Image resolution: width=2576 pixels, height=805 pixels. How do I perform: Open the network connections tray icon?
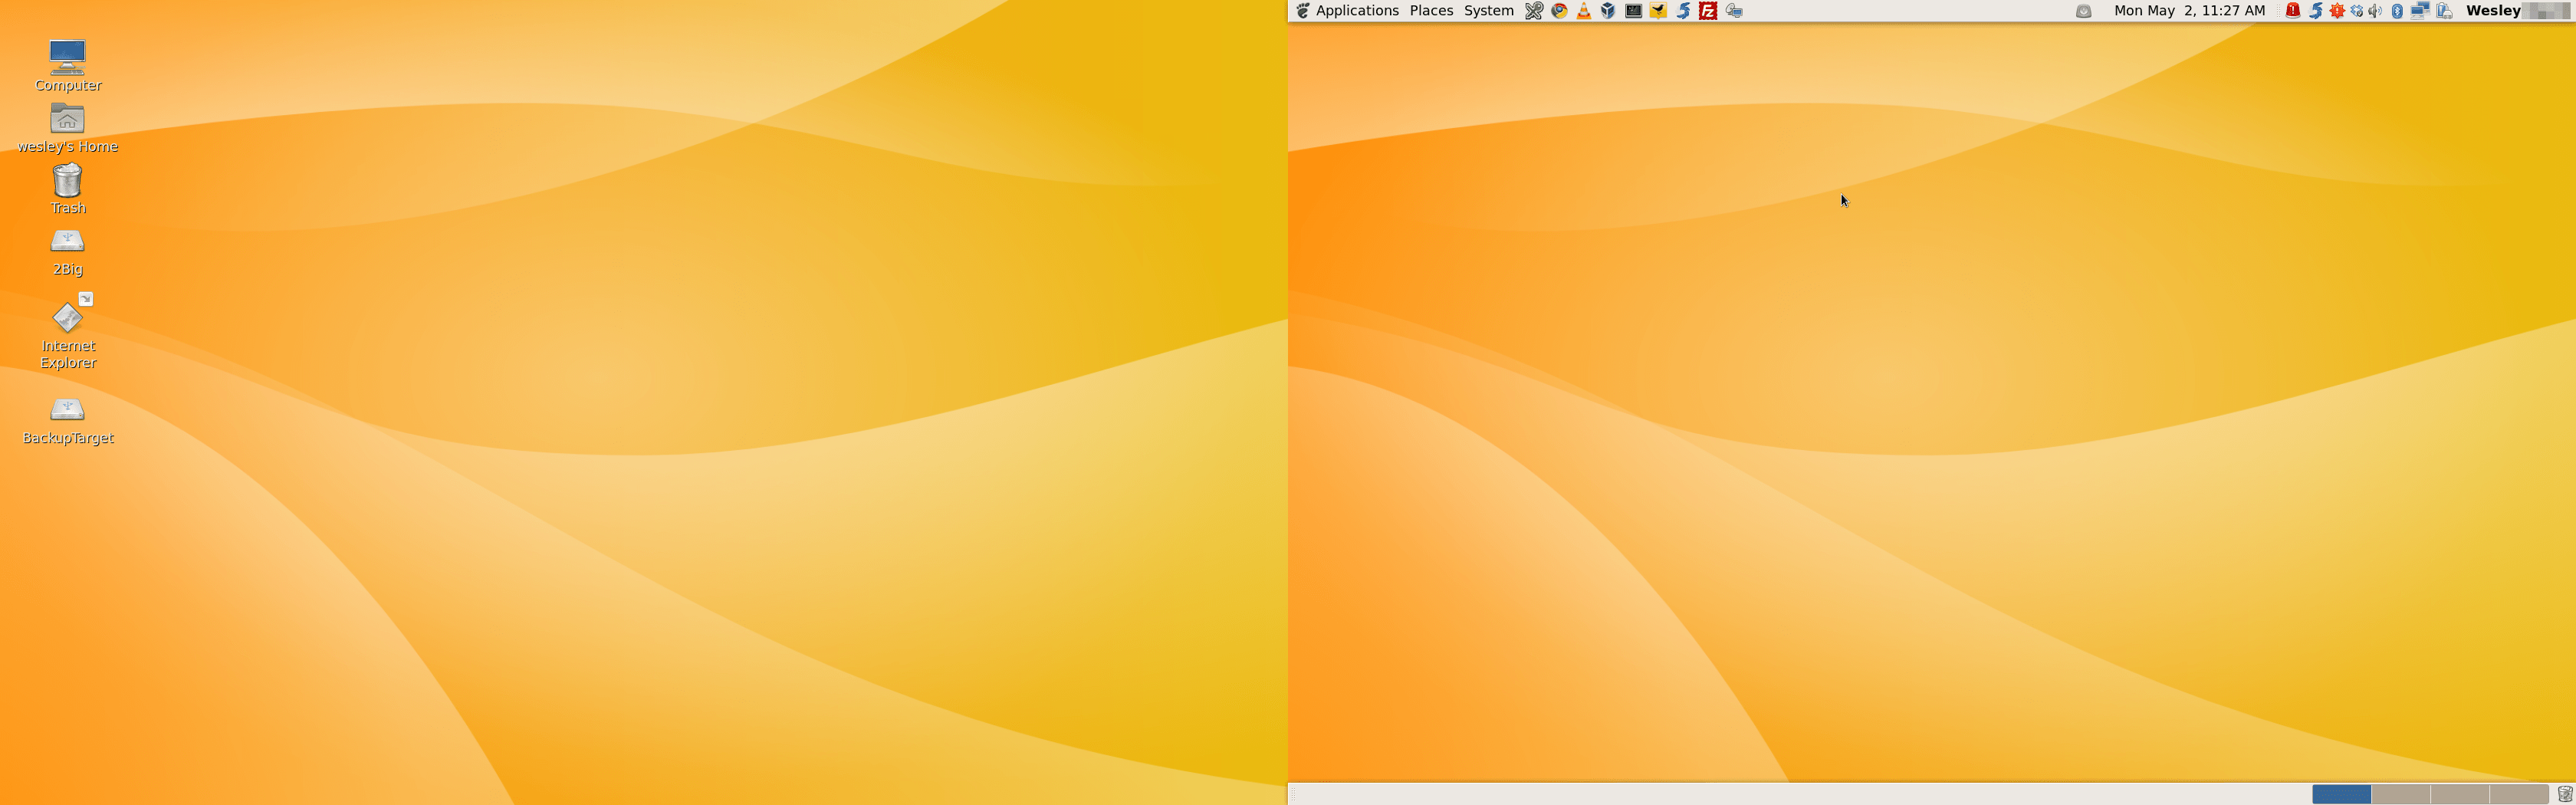2420,11
